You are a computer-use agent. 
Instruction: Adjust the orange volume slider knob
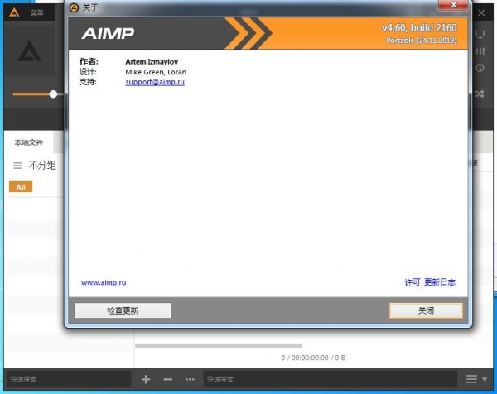[53, 94]
